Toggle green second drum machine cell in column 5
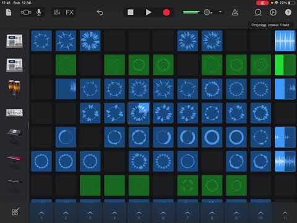The image size is (297, 223). tap(139, 65)
